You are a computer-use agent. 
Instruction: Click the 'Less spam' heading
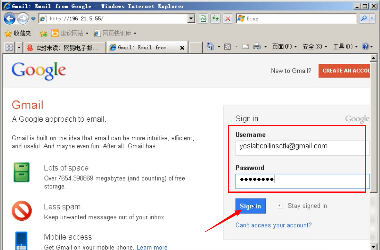(x=62, y=207)
